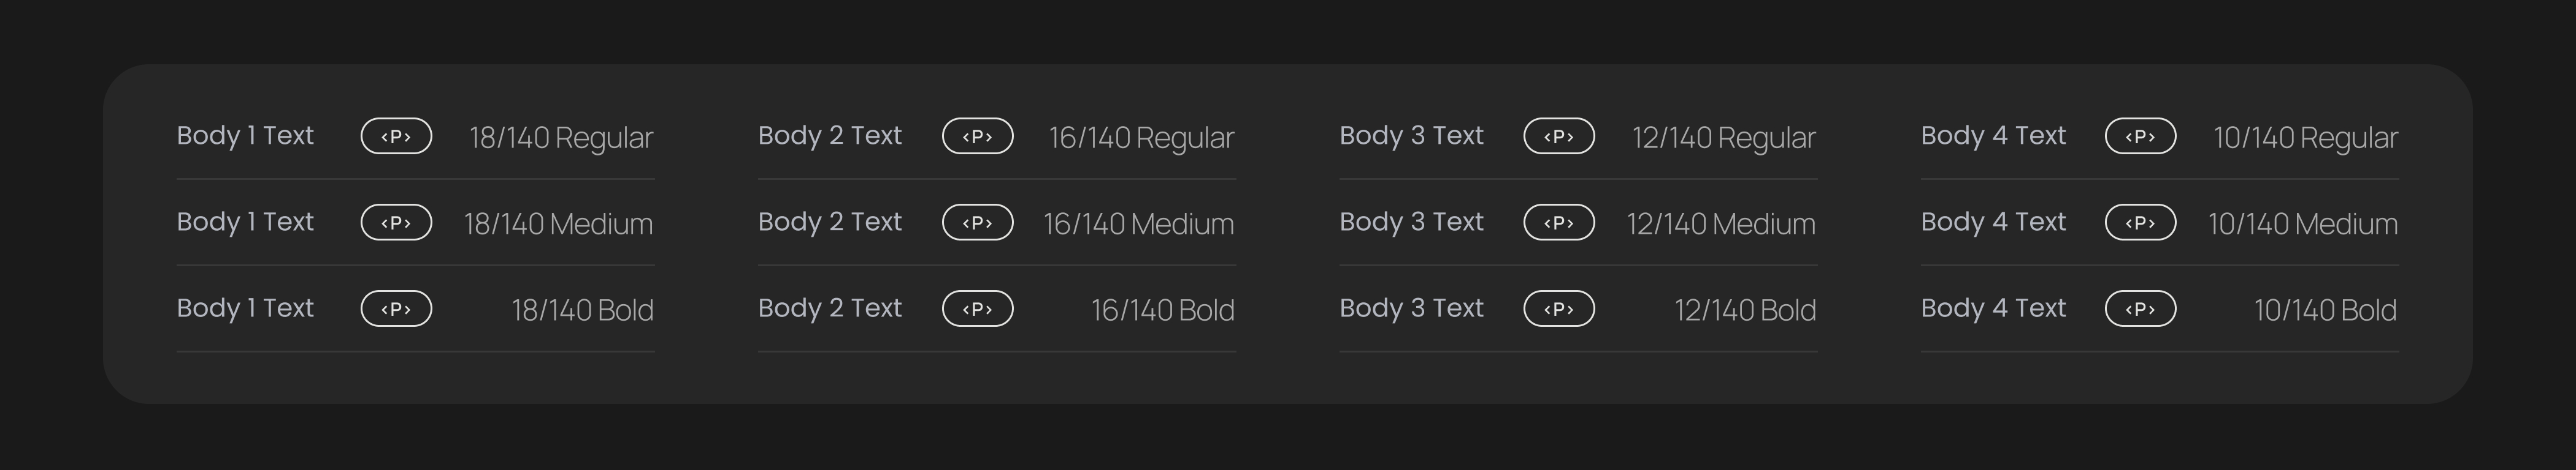Screen dimensions: 2576x470
Task: Select the Body 2 Text label in the Medium row
Action: point(829,222)
